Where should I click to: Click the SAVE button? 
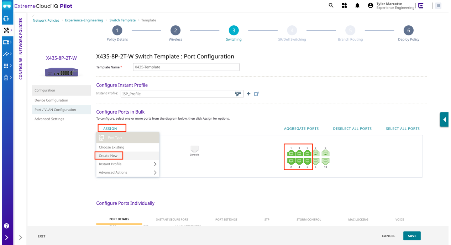(411, 236)
